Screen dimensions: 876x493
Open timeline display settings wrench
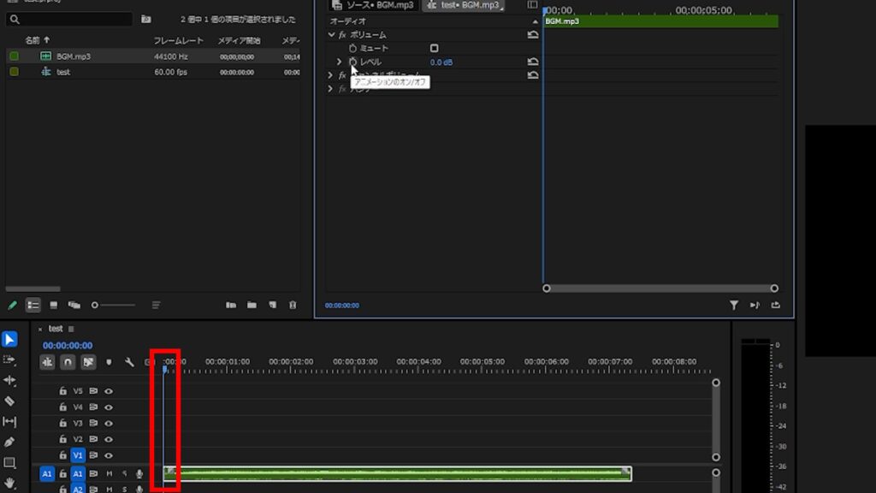click(130, 362)
